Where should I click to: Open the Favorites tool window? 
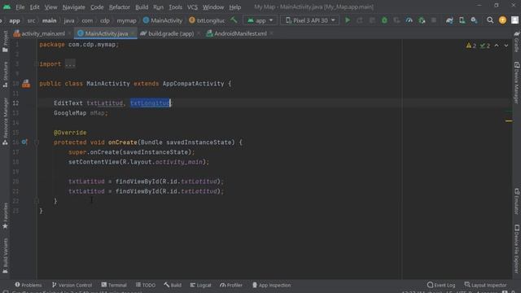(x=5, y=216)
